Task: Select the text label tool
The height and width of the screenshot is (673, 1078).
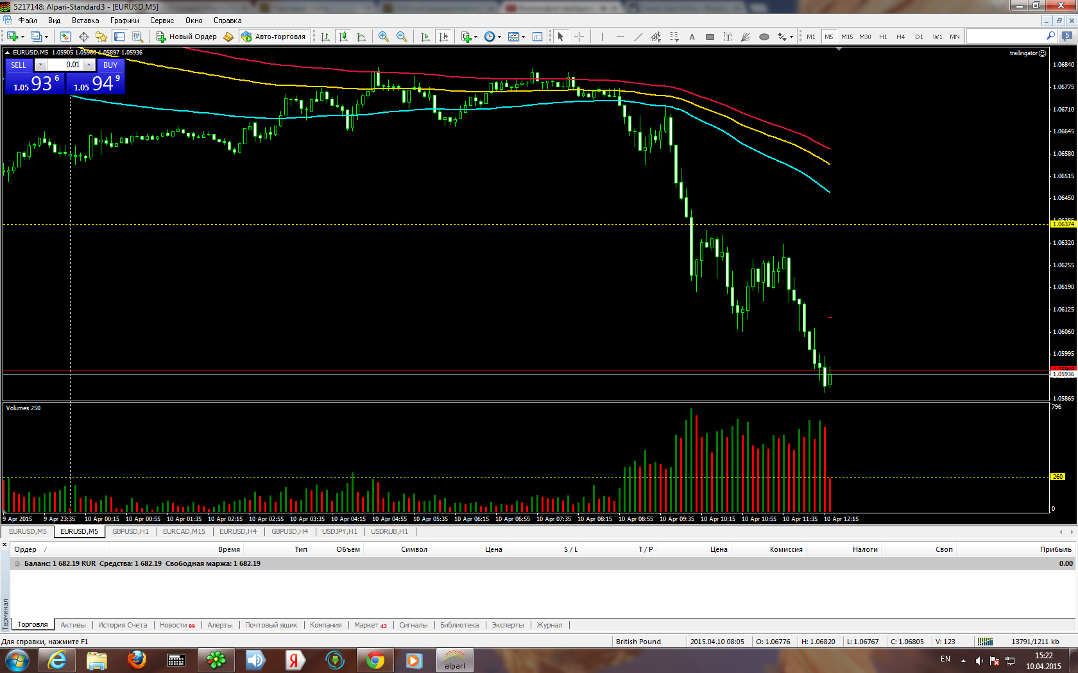Action: tap(728, 37)
